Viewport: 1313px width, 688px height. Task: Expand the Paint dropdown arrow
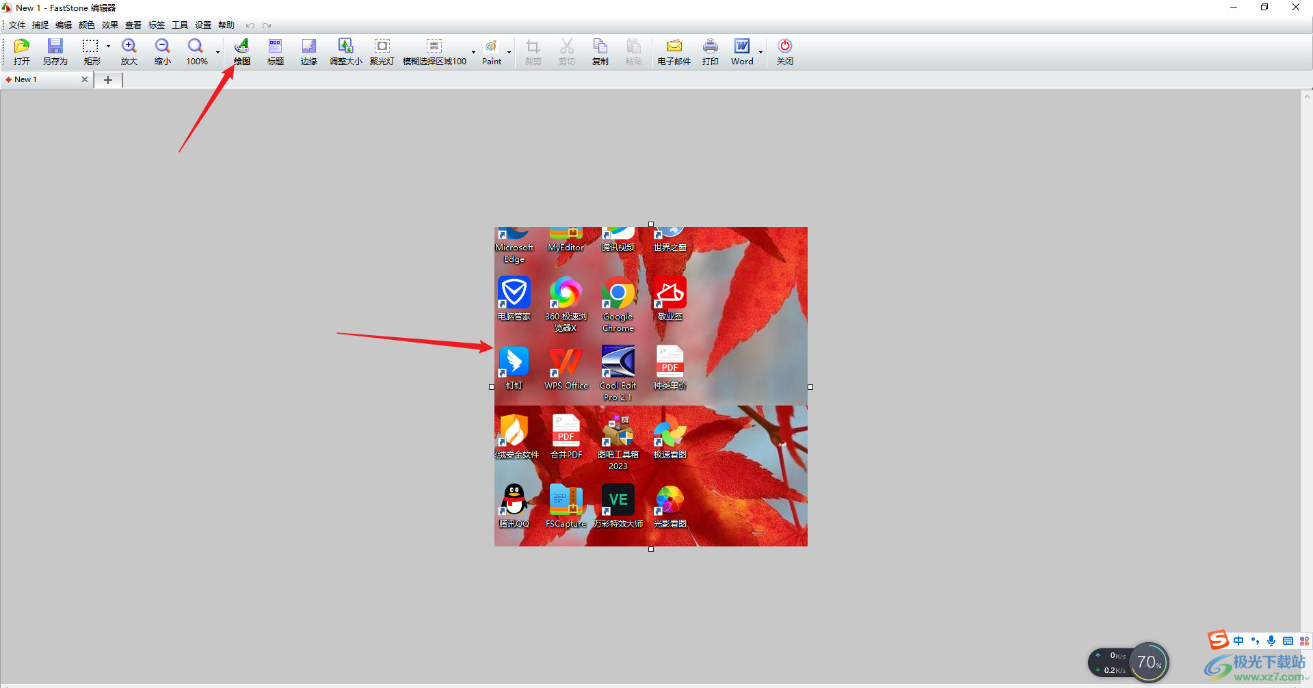pyautogui.click(x=509, y=52)
